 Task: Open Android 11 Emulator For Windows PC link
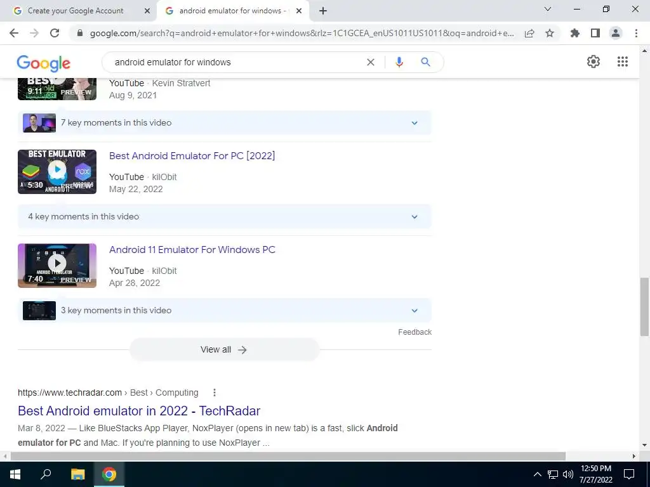[192, 250]
